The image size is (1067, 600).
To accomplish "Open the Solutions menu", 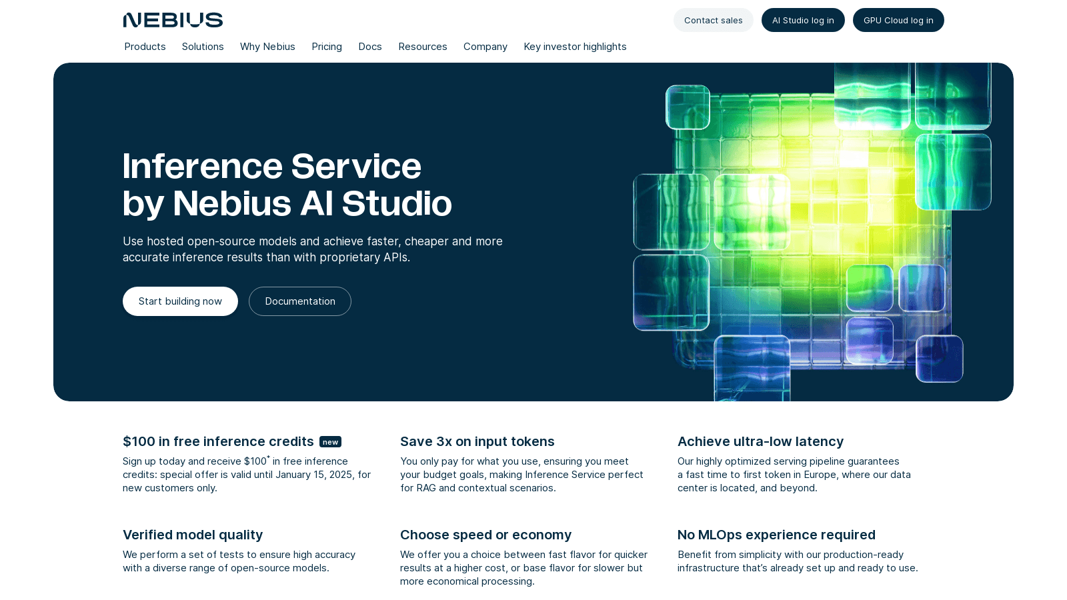I will point(203,47).
